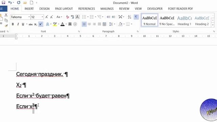Create new blank document from Quick Access Toolbar

click(x=32, y=2)
